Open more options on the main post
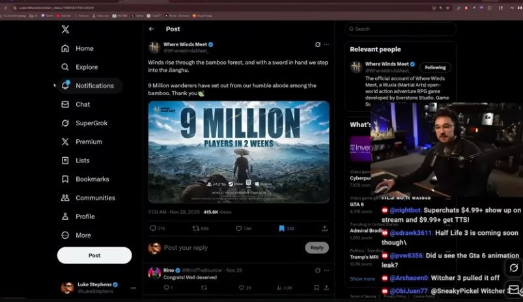Screen dimensions: 523x302 pos(326,44)
